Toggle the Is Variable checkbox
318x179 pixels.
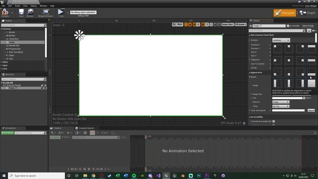288,26
